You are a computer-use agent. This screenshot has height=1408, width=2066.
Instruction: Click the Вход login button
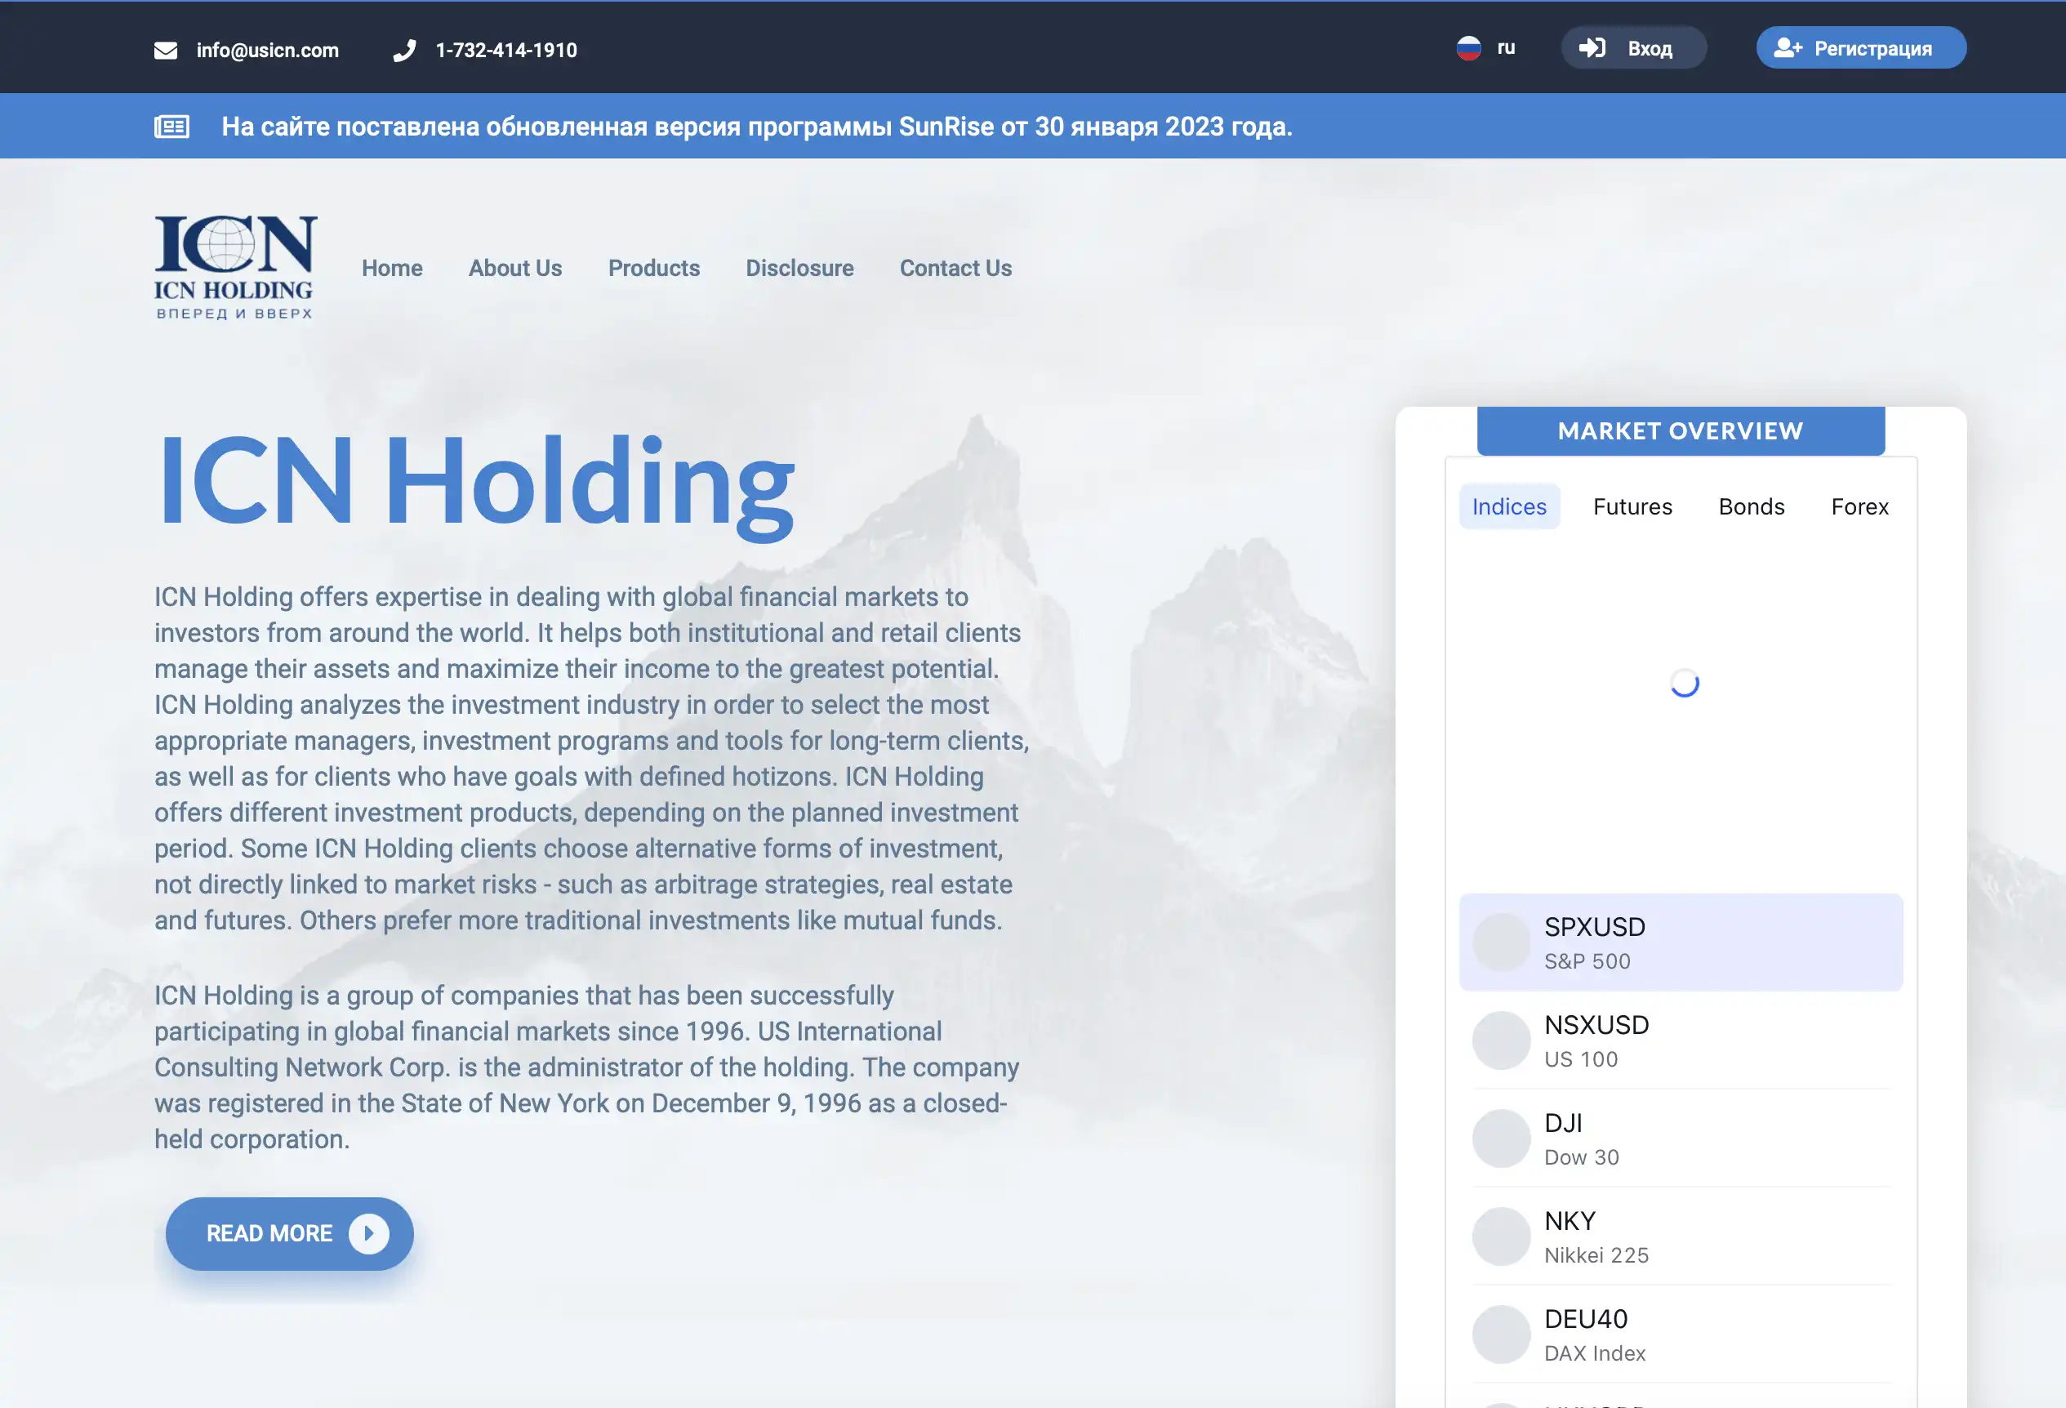(1634, 48)
